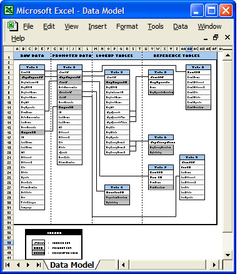This screenshot has width=250, height=274.
Task: Go to first sheet with tab navigation arrow
Action: [x=7, y=265]
